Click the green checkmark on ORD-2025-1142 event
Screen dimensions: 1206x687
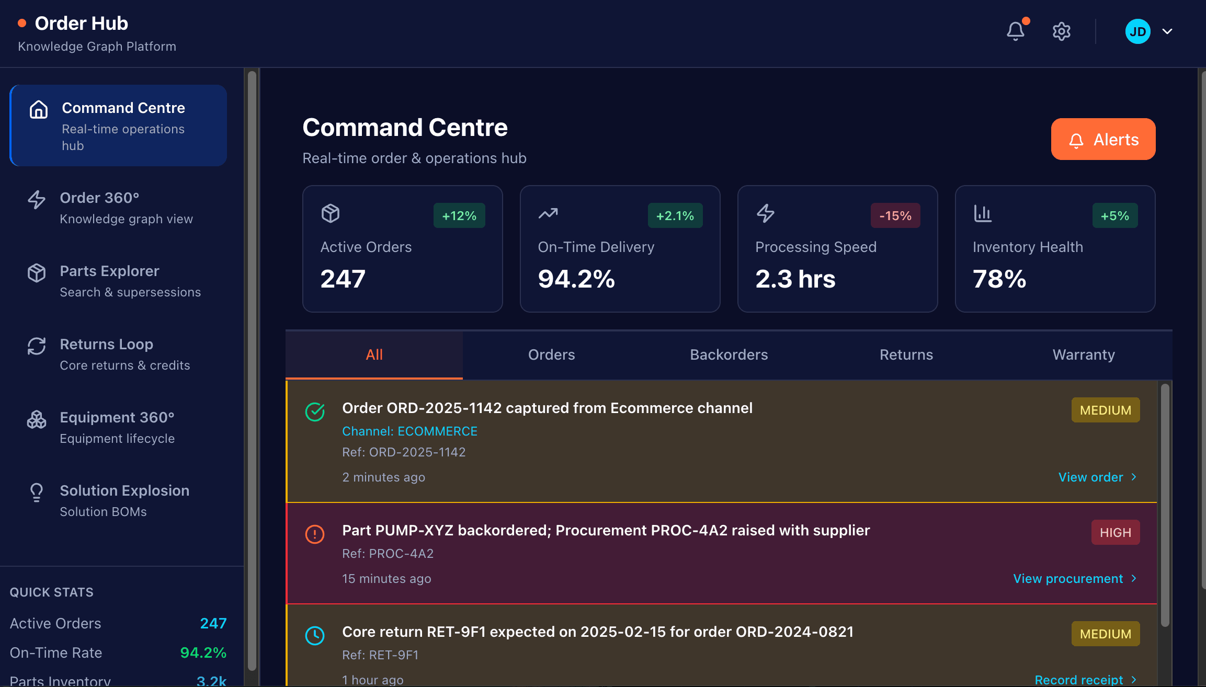tap(315, 412)
